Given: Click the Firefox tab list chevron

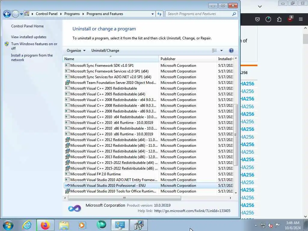Looking at the screenshot, I should 260,7.
